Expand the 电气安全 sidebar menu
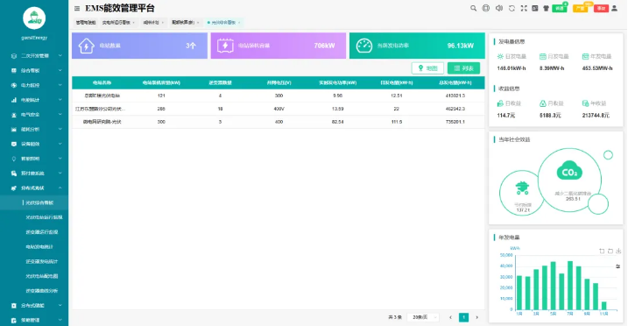Screen dimensions: 628x326 34,115
